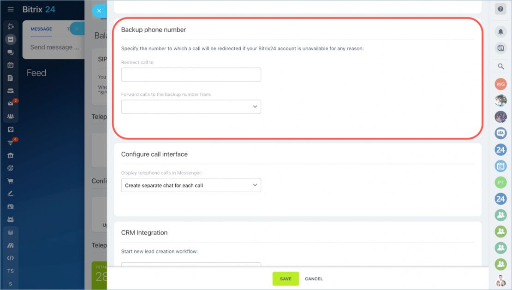Viewport: 512px width, 290px height.
Task: Open TS item in left sidebar
Action: click(11, 271)
